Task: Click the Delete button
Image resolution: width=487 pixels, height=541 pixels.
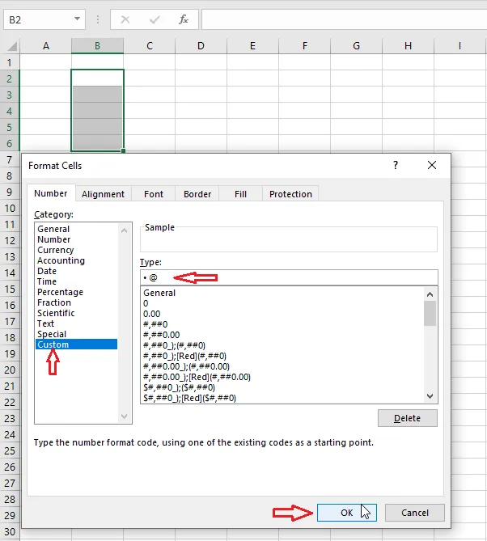Action: coord(408,418)
